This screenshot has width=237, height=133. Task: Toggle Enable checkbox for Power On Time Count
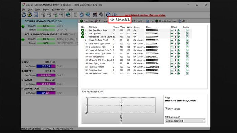(187, 40)
